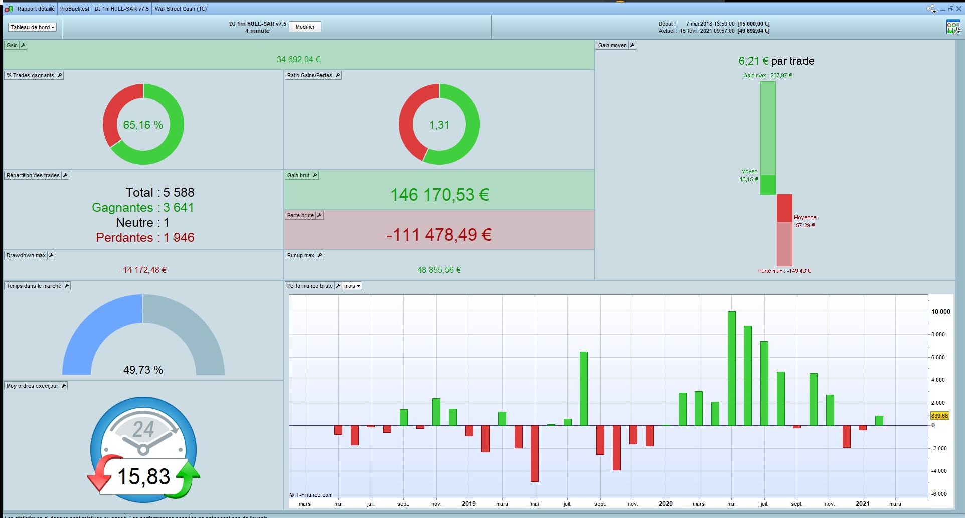
Task: Click the 65,16 % winning trades donut chart
Action: (x=143, y=124)
